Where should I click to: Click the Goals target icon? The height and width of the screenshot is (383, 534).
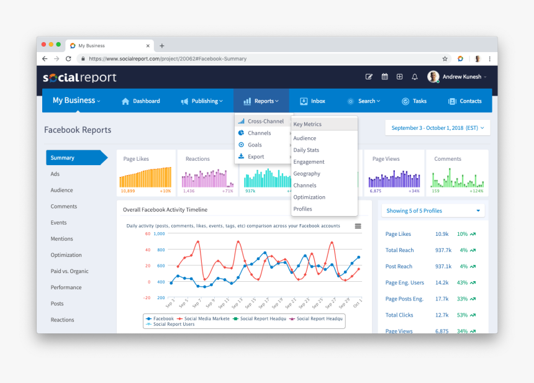pos(241,145)
